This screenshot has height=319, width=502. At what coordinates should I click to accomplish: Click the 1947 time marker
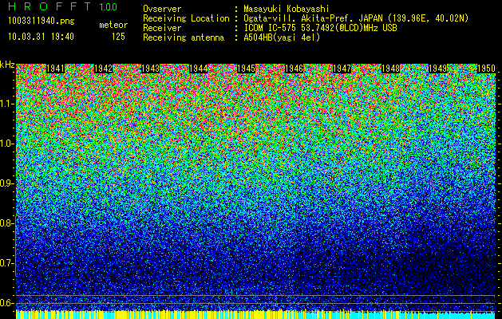342,69
